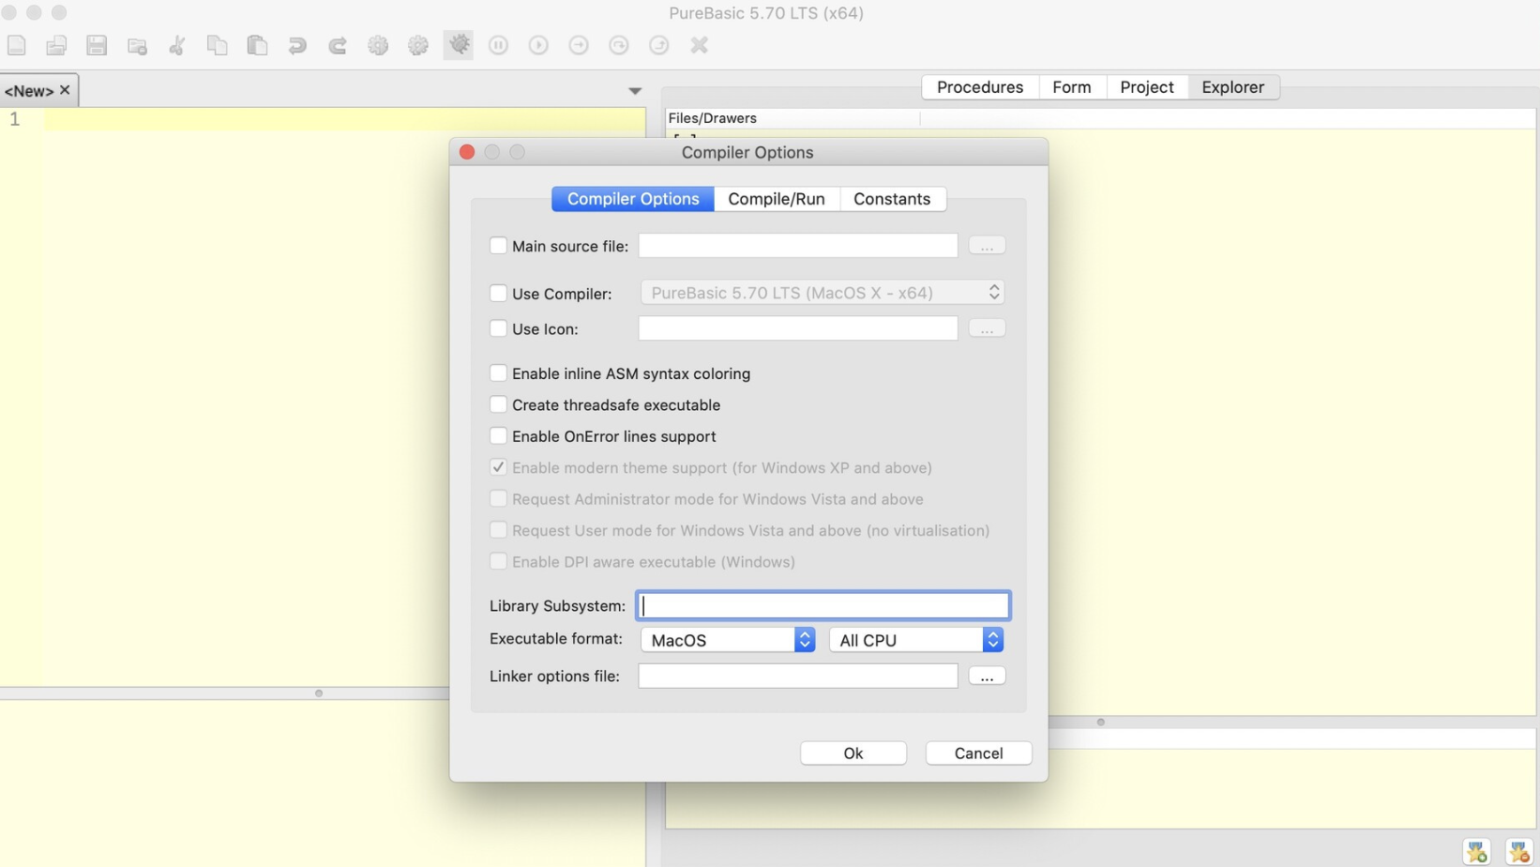Screen dimensions: 1540x867
Task: Switch to the Compile/Run tab
Action: point(776,199)
